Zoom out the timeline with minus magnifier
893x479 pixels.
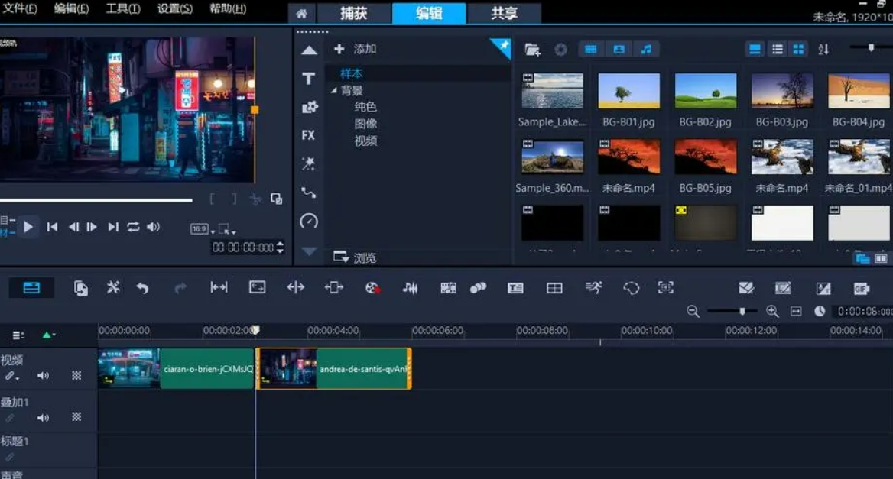pos(693,311)
